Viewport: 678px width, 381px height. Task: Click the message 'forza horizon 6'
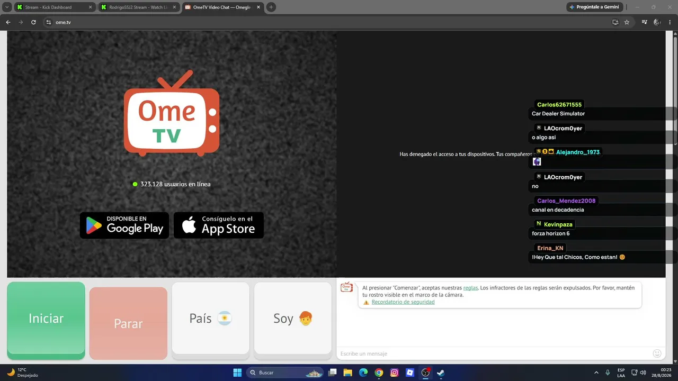(x=551, y=233)
